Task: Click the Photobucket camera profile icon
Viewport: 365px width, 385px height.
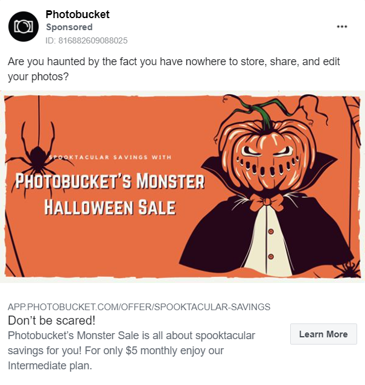Action: [x=24, y=27]
